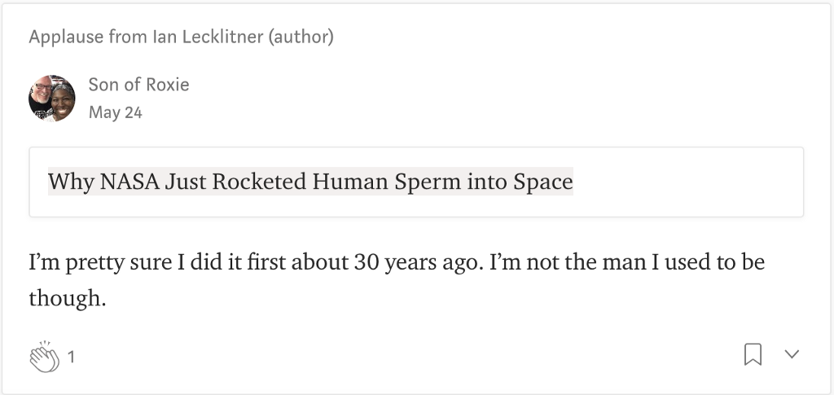Screen dimensions: 834x395
Task: Open the quoted NASA sperm article title
Action: click(310, 182)
